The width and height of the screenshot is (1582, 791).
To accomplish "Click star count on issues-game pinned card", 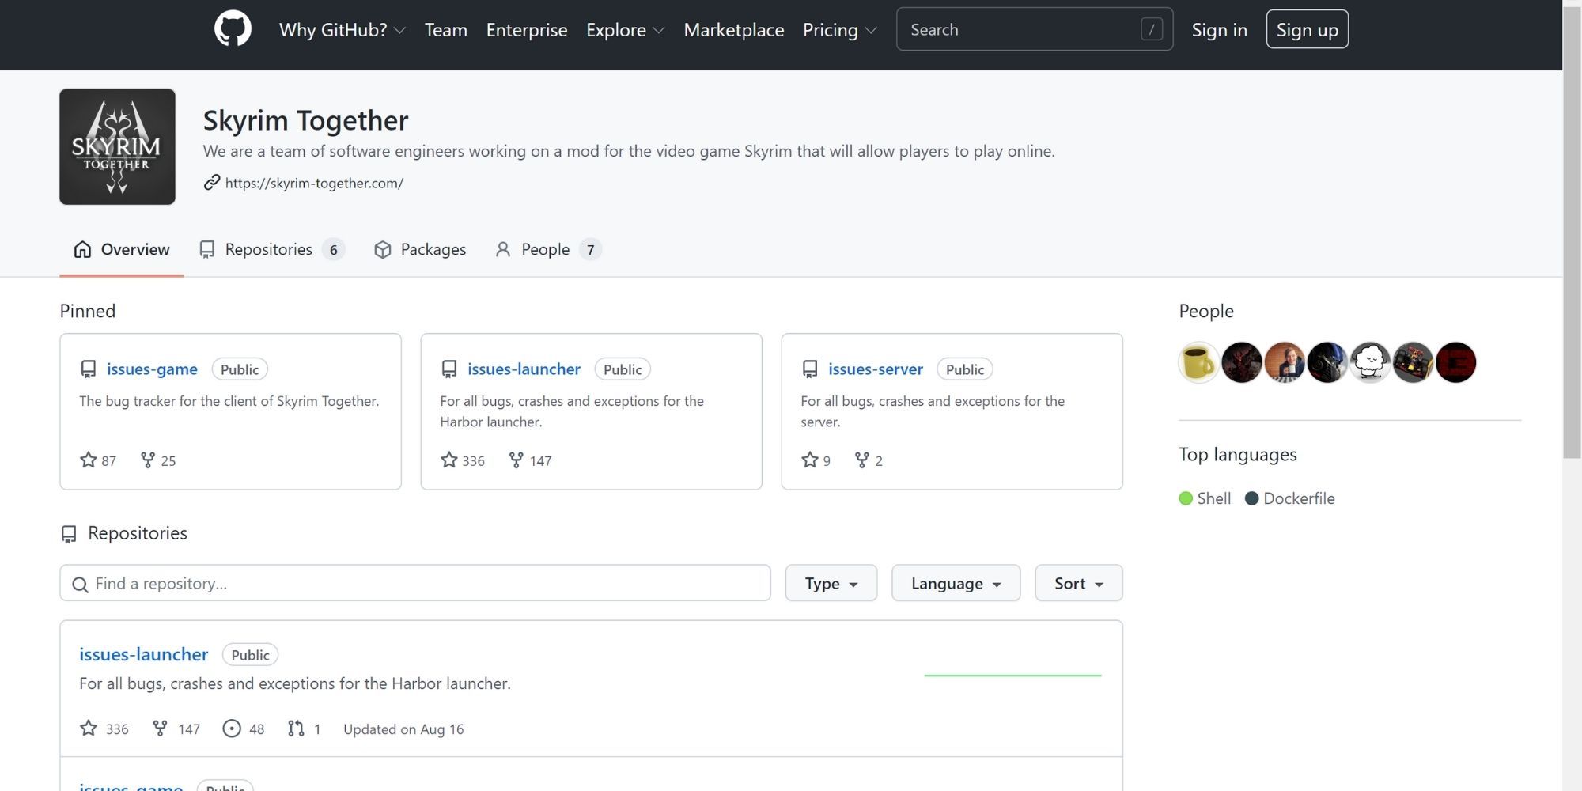I will click(98, 460).
